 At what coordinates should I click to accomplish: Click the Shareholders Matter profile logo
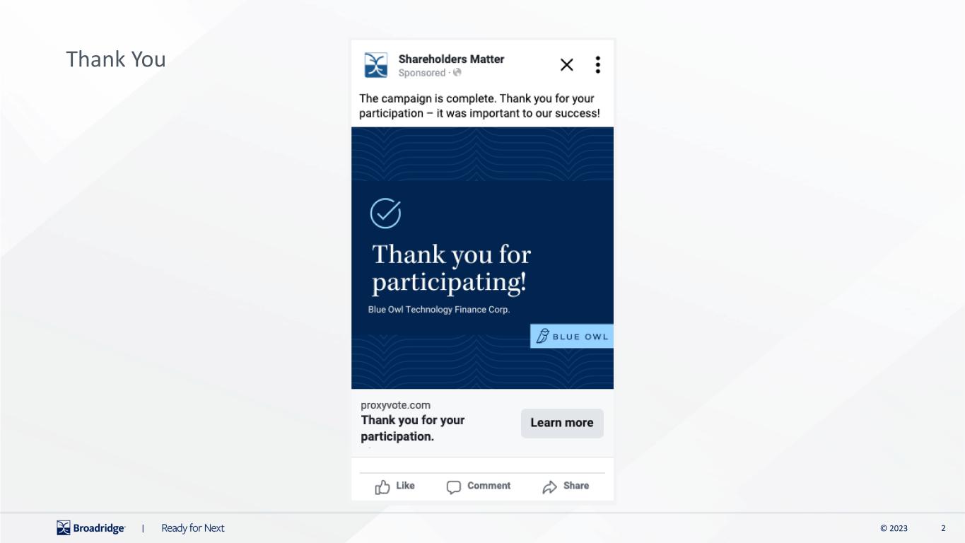(376, 65)
